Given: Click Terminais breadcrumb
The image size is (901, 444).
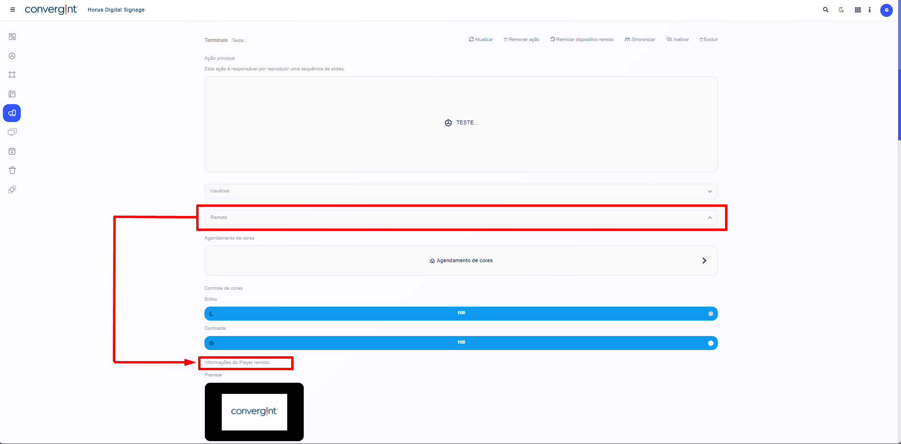Looking at the screenshot, I should coord(215,40).
